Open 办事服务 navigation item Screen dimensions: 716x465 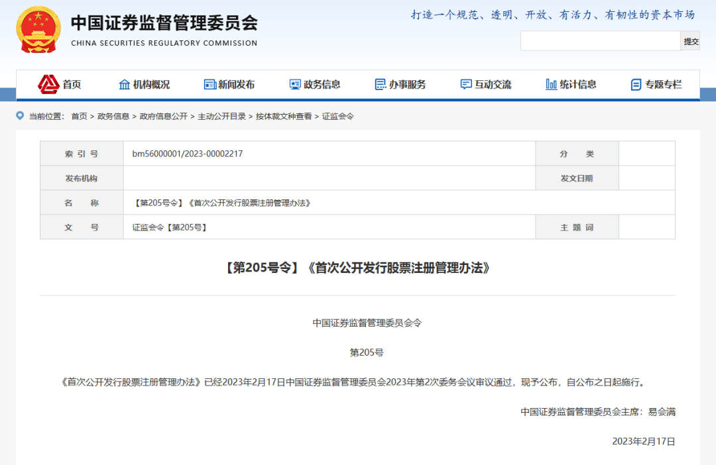[407, 84]
